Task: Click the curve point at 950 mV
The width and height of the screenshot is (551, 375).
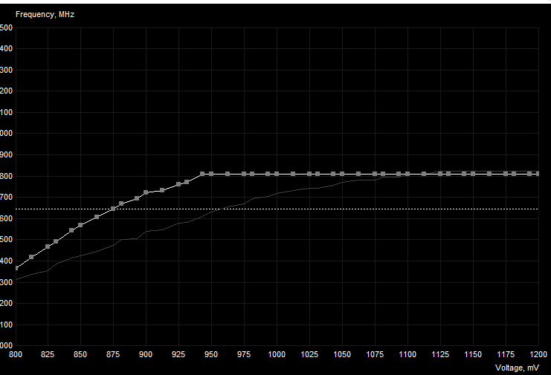Action: click(211, 174)
